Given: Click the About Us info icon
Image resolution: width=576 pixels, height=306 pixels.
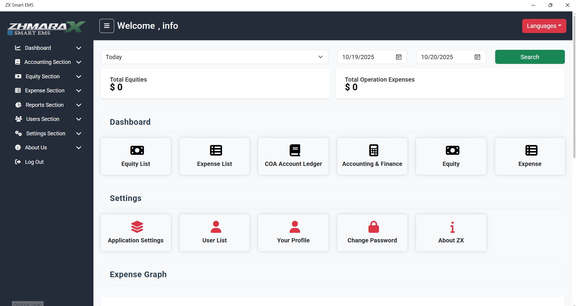Looking at the screenshot, I should point(18,147).
